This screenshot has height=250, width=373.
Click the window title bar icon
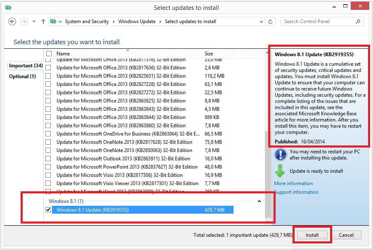click(8, 8)
